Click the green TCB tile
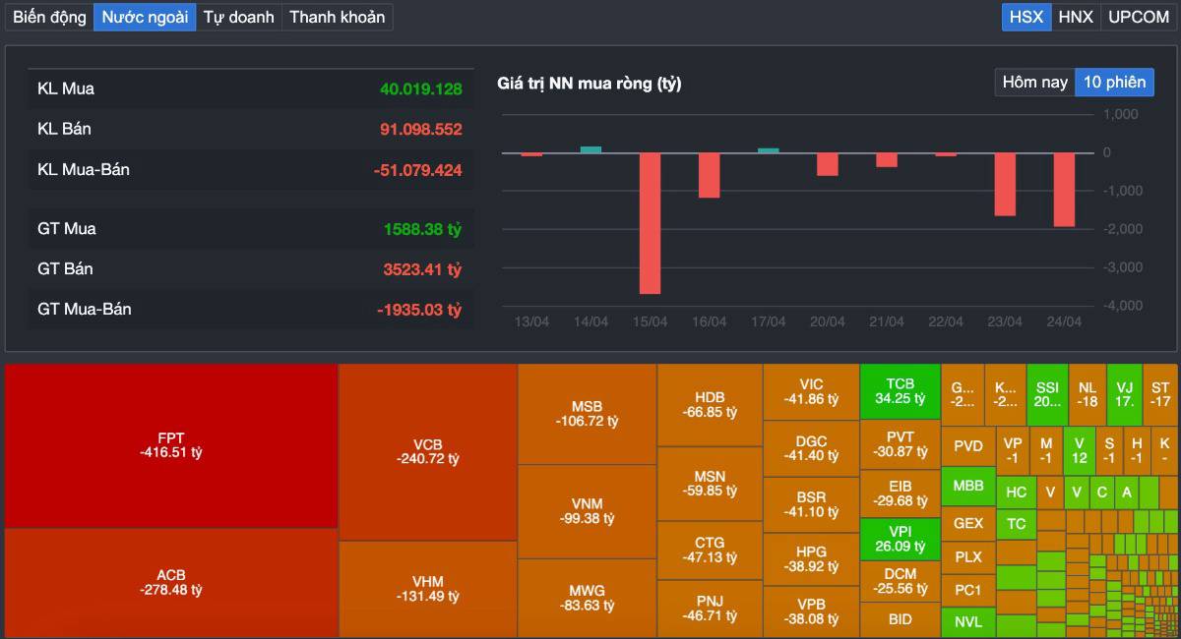This screenshot has width=1181, height=639. [900, 391]
